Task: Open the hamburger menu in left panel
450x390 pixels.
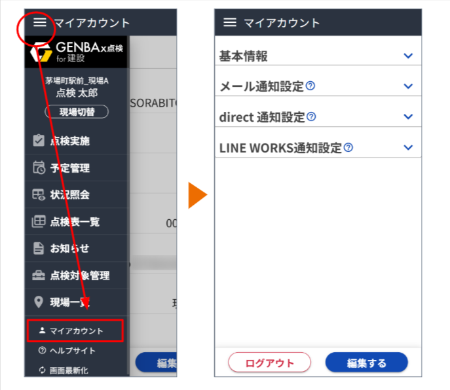Action: (x=39, y=22)
